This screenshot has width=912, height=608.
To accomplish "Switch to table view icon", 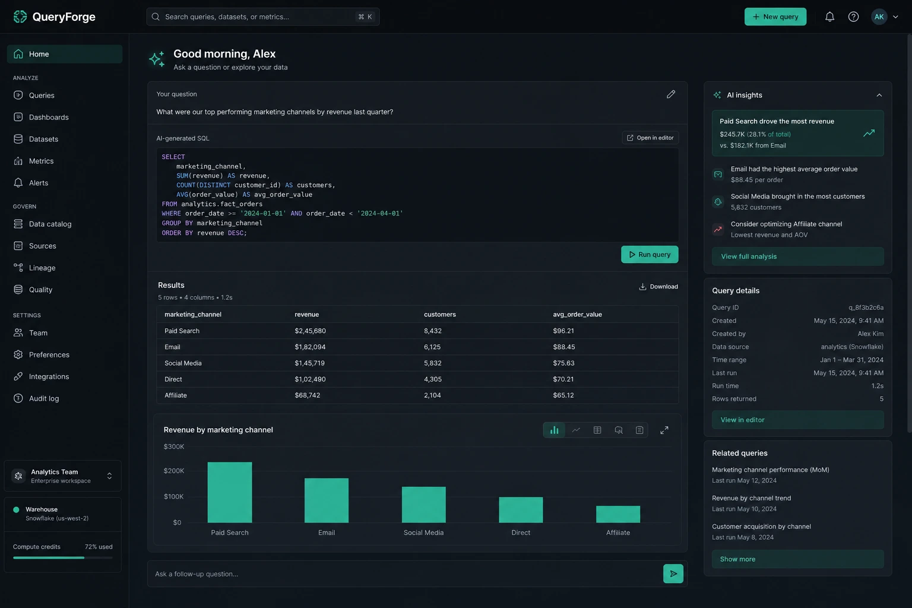I will pos(597,430).
